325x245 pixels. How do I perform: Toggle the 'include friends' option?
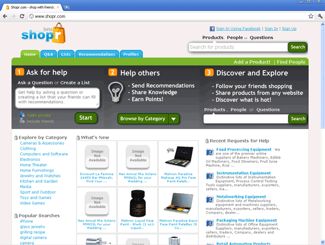[x=40, y=122]
